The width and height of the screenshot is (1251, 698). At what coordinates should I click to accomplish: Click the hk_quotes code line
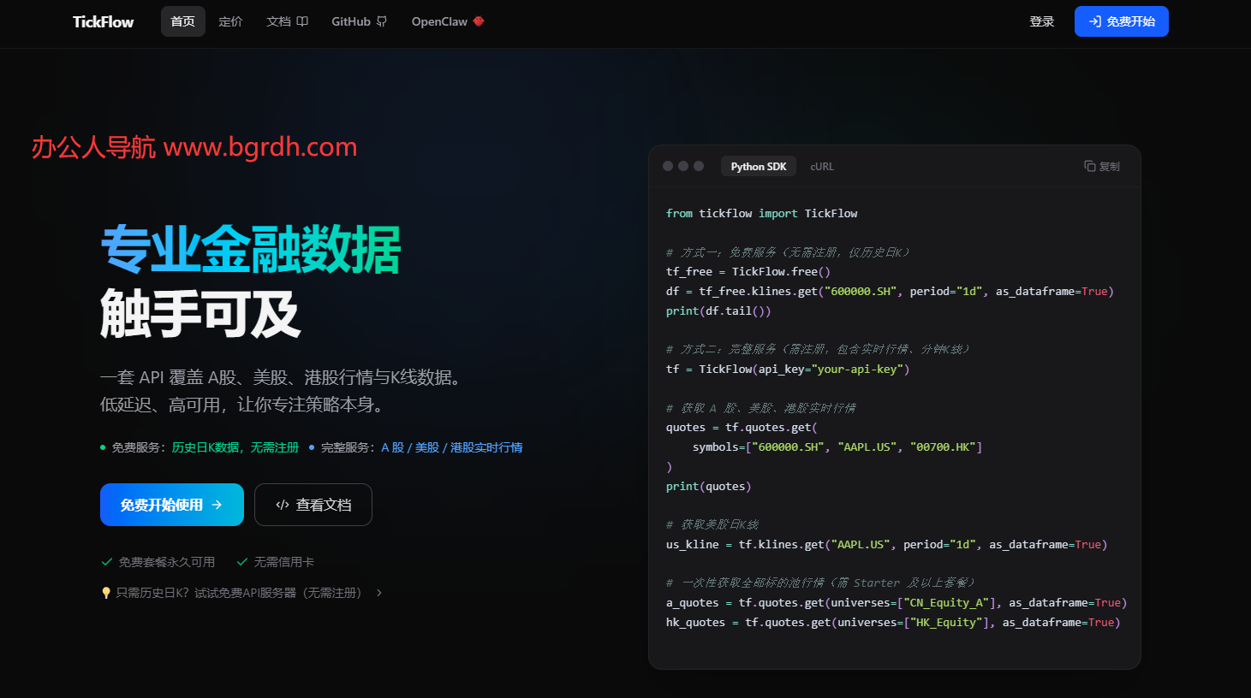pyautogui.click(x=893, y=622)
